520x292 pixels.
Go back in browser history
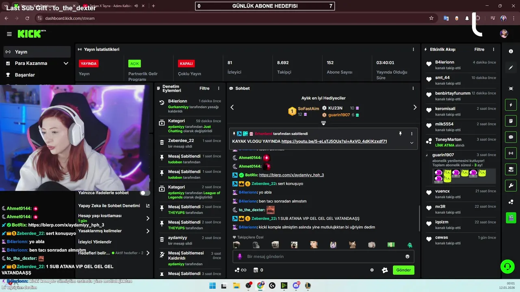click(6, 18)
